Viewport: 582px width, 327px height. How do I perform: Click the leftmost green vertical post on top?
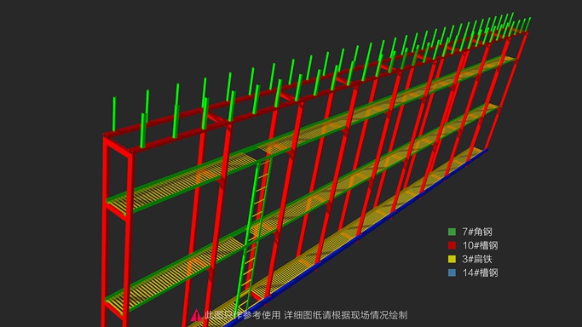[114, 114]
